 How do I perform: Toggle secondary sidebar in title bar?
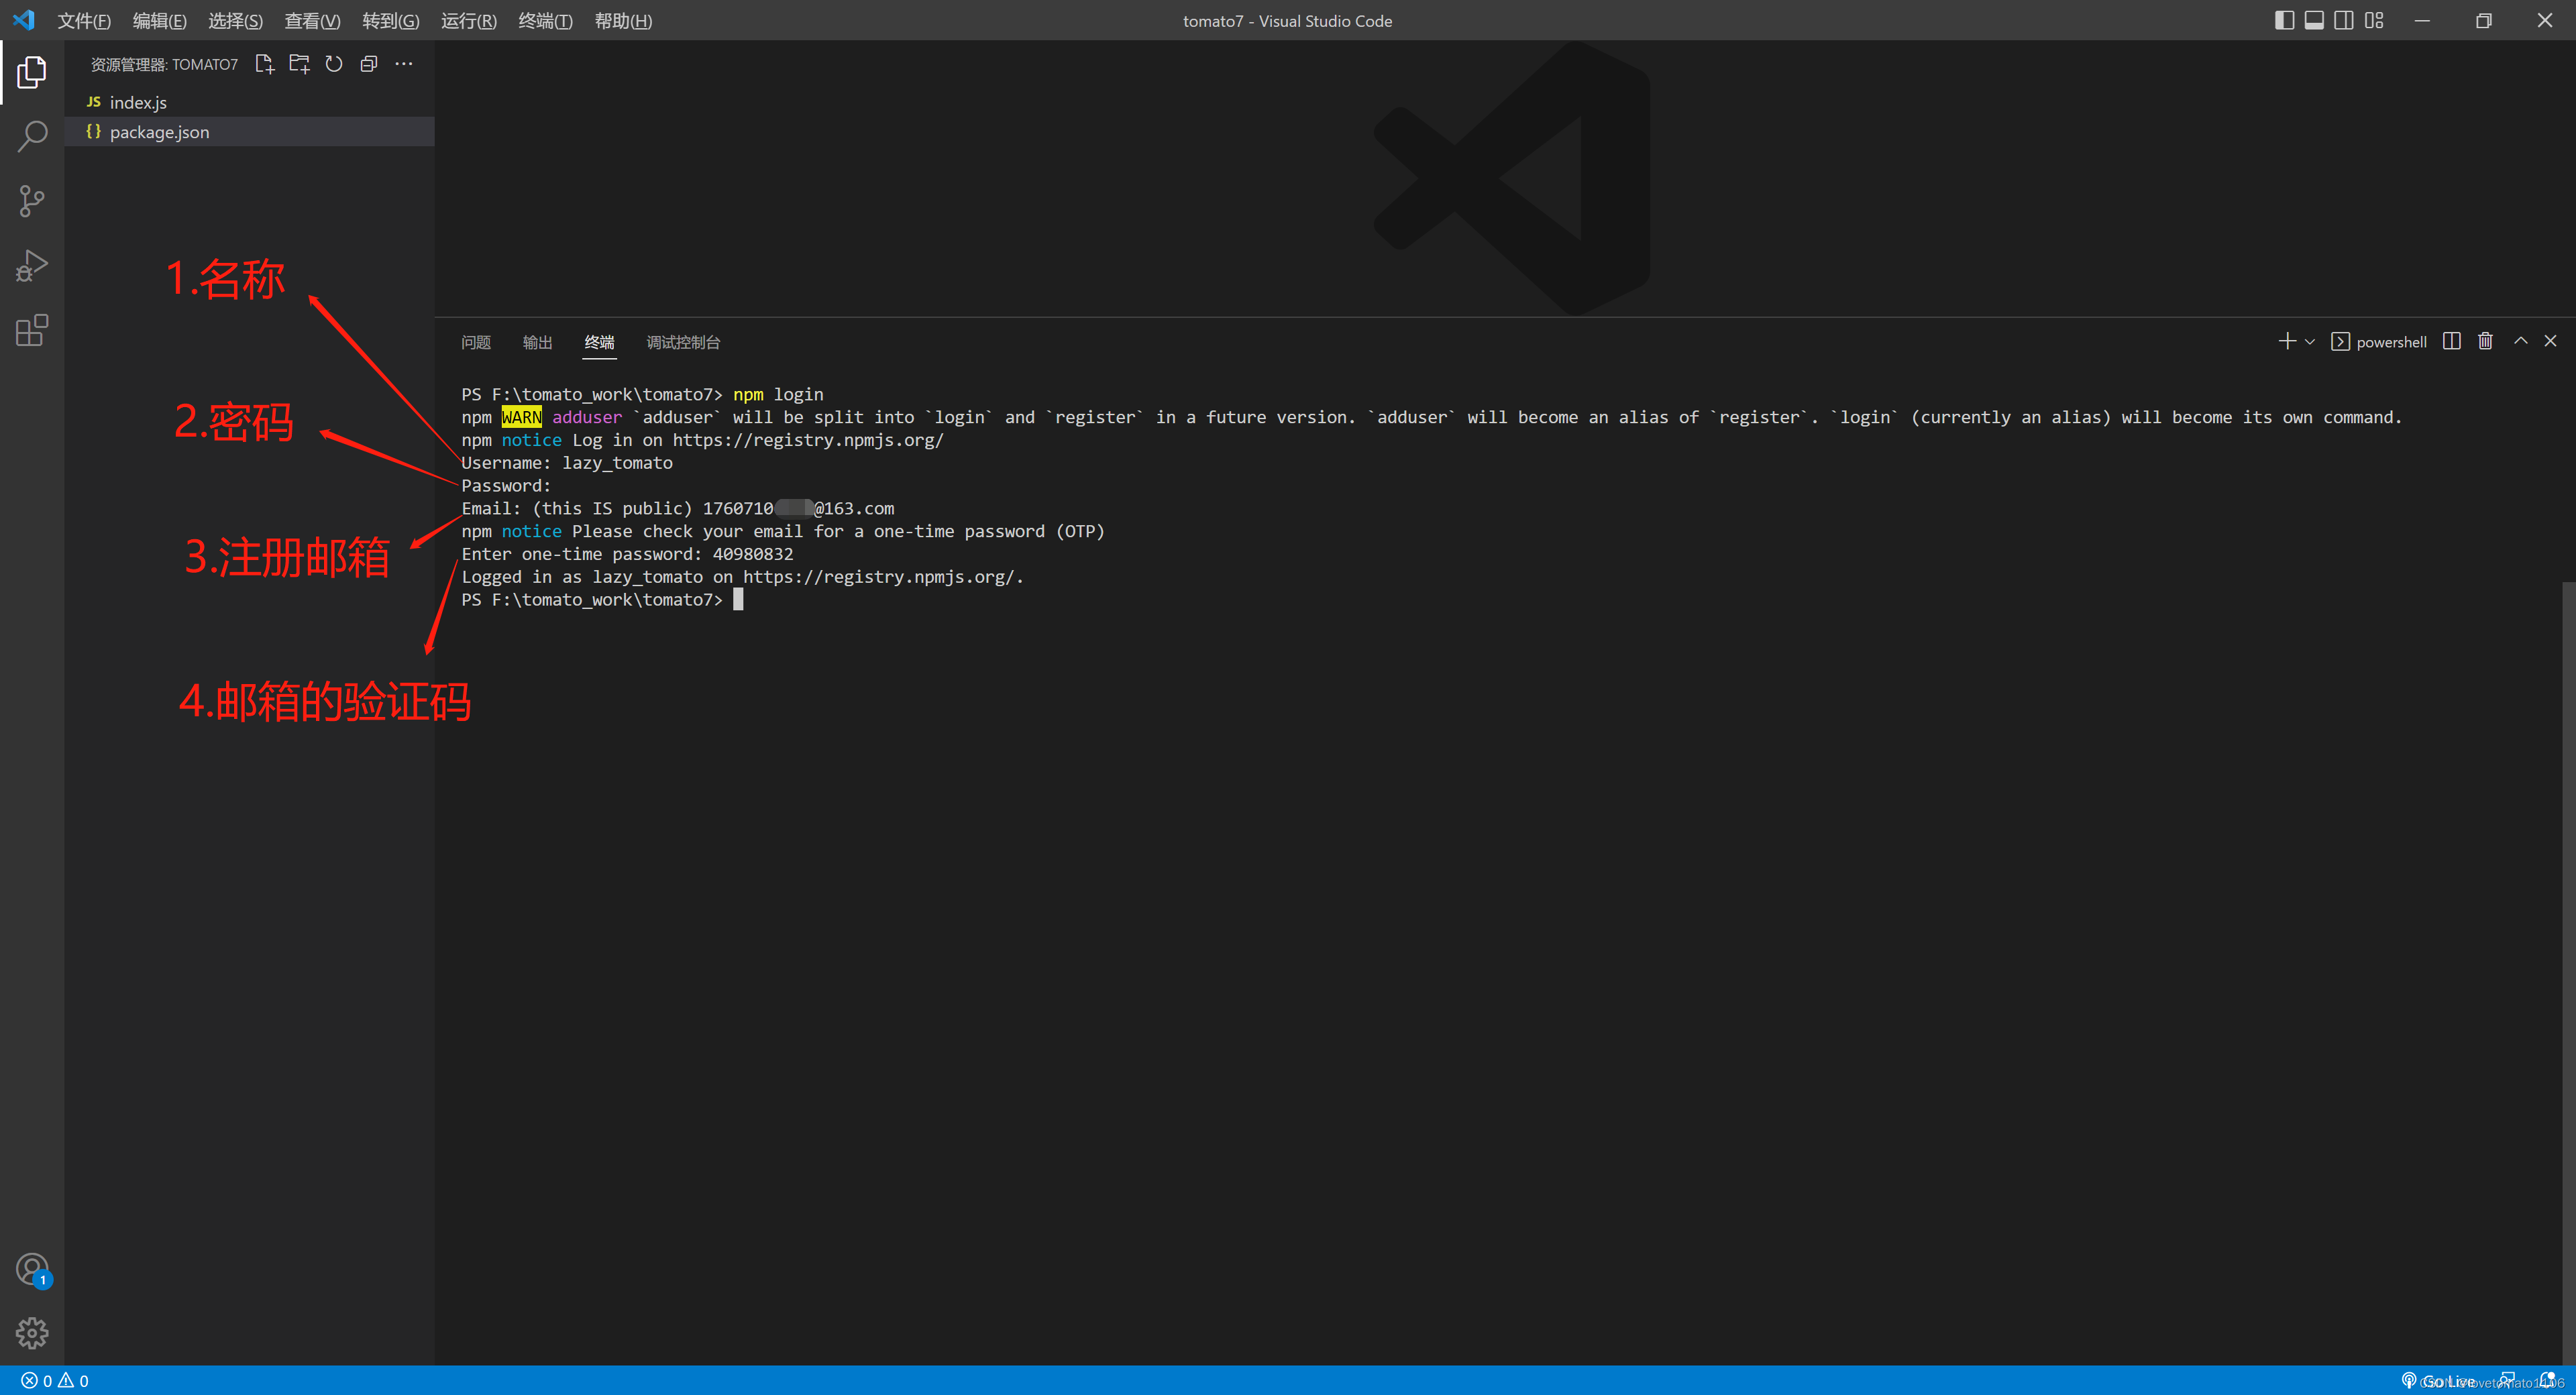point(2344,20)
